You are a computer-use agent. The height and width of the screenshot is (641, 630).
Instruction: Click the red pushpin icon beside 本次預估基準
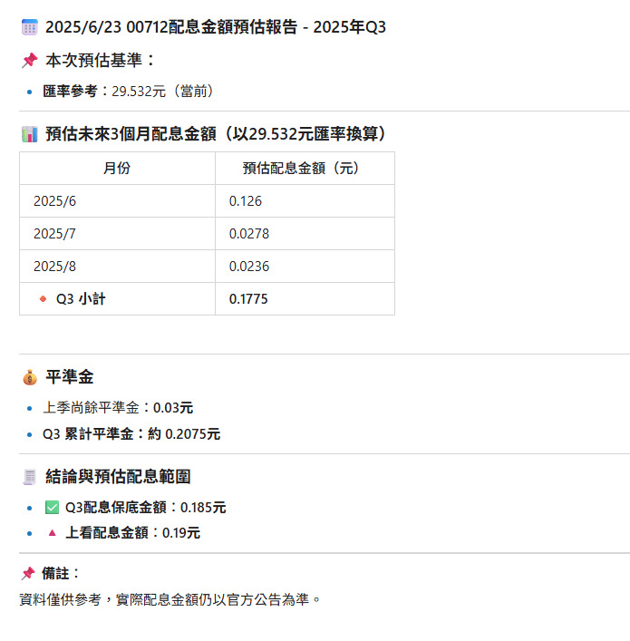29,61
